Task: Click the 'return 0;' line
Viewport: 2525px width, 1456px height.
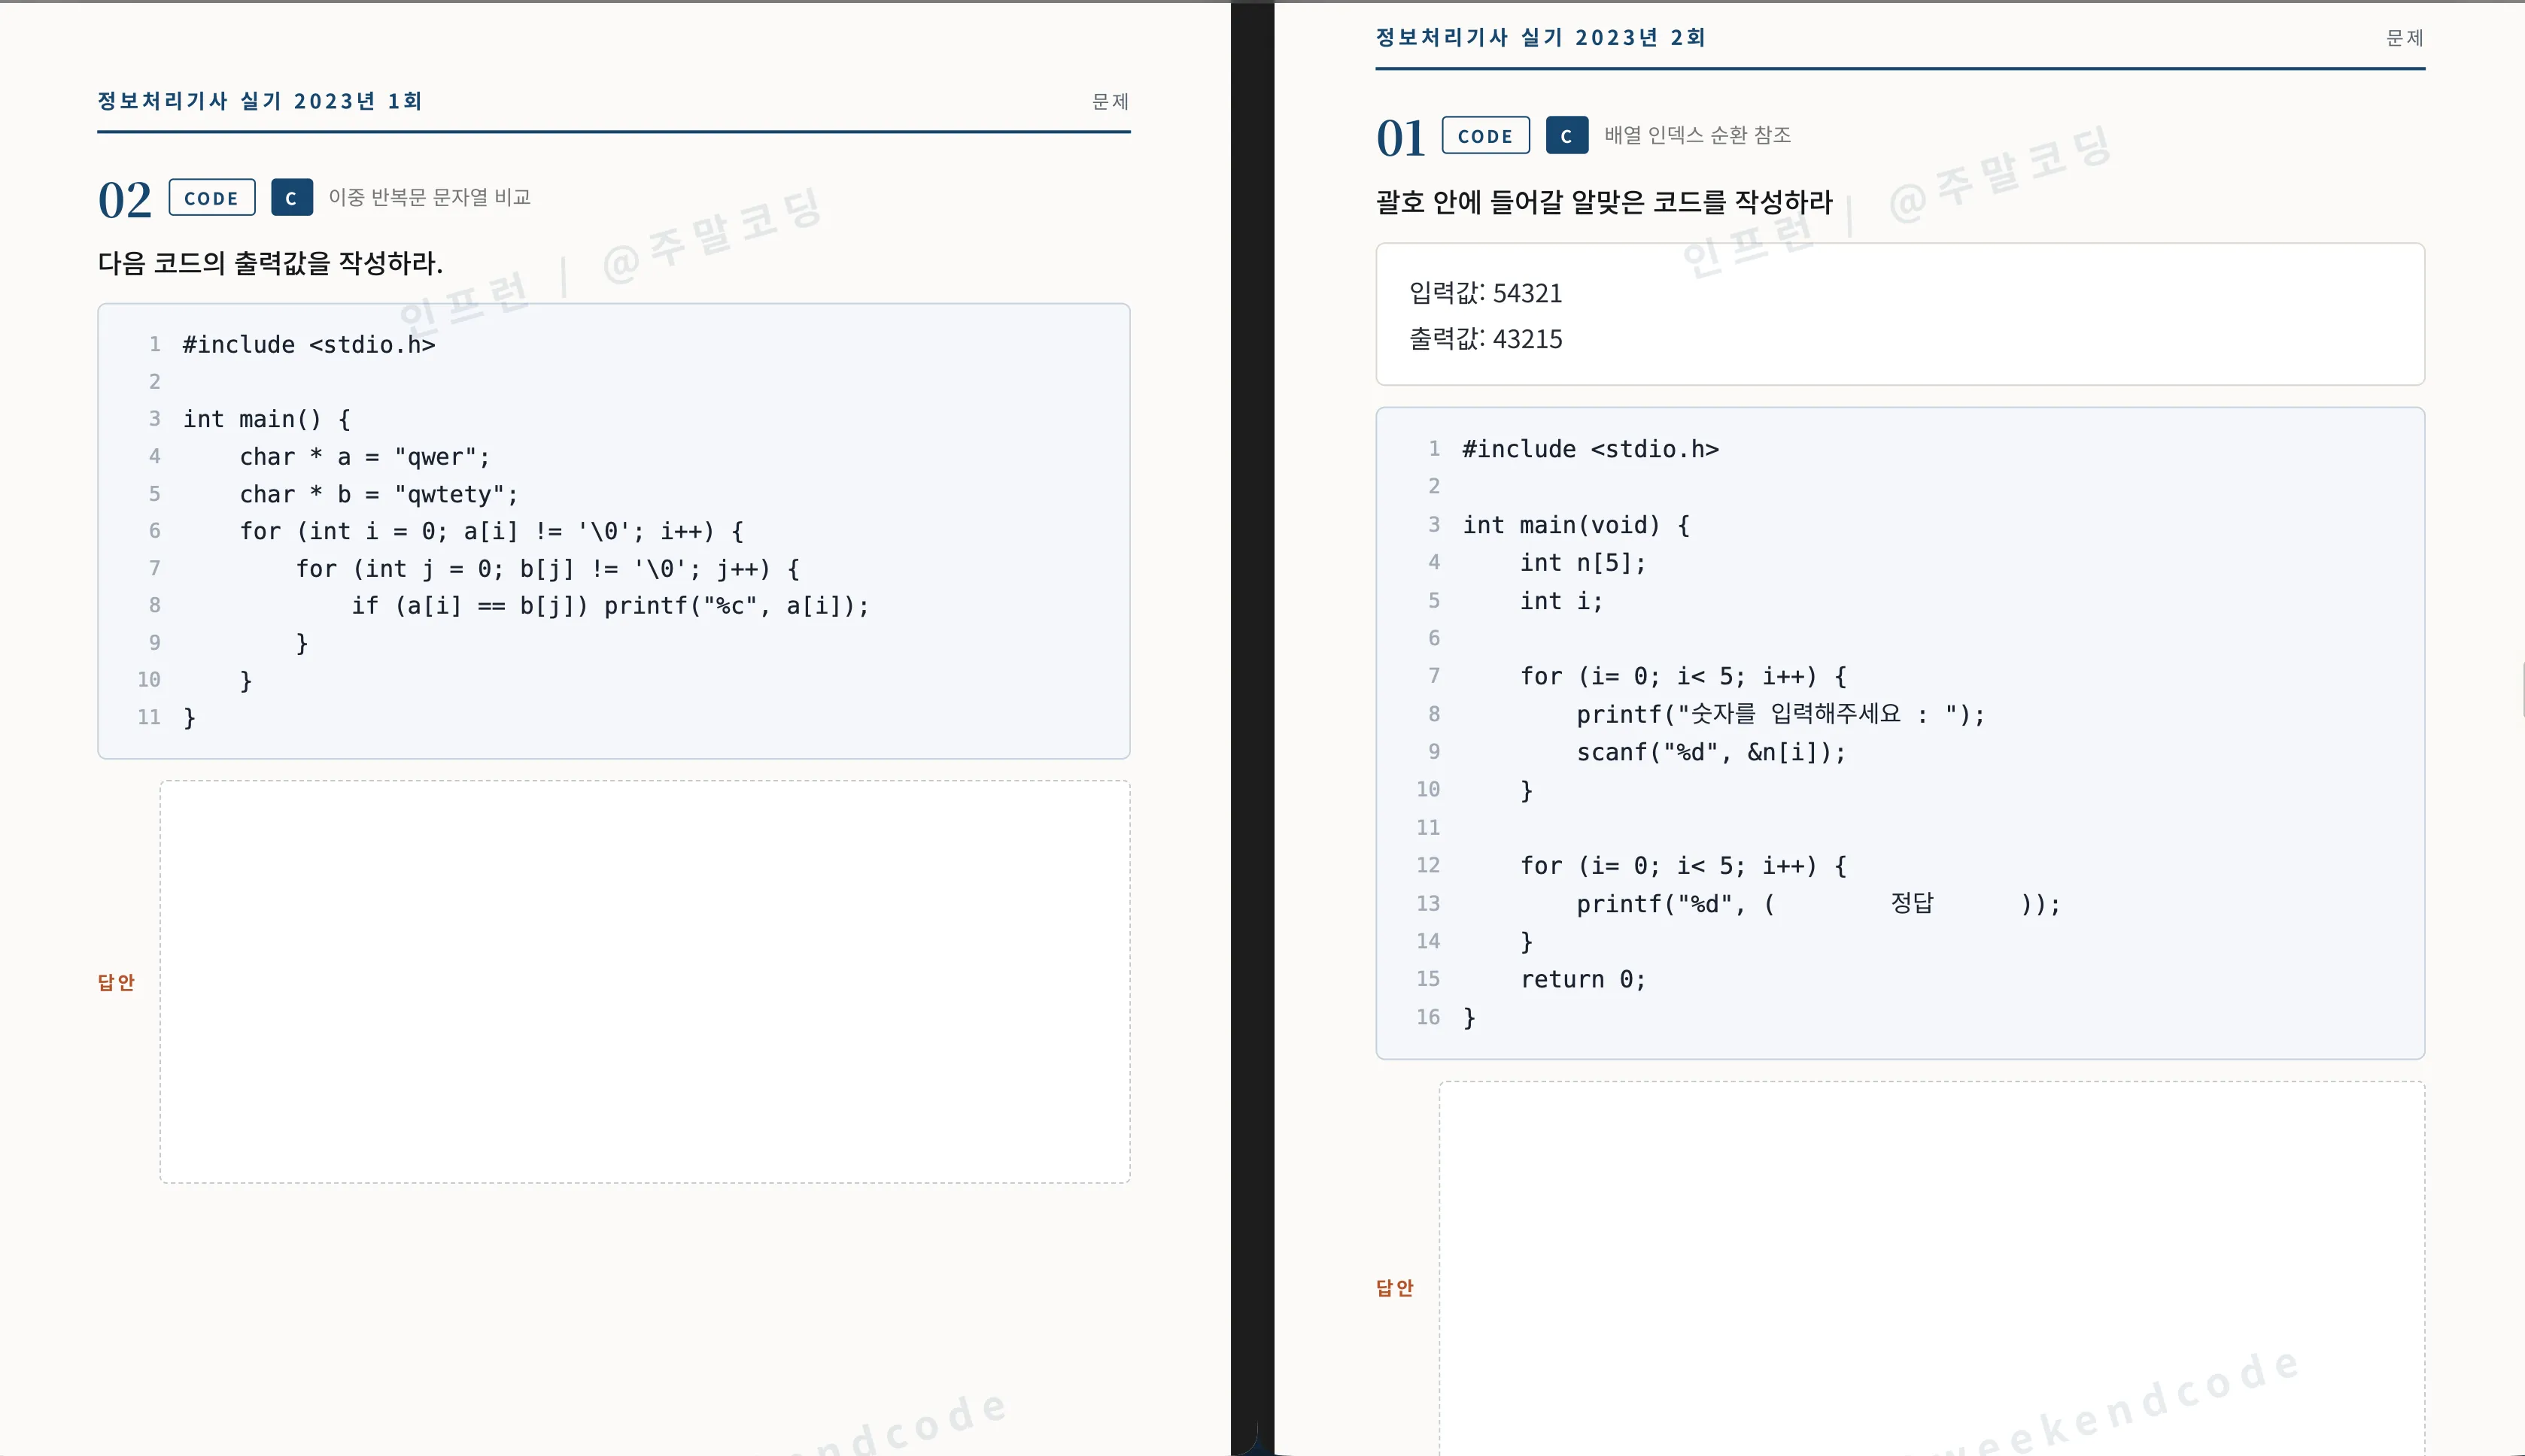Action: 1582,979
